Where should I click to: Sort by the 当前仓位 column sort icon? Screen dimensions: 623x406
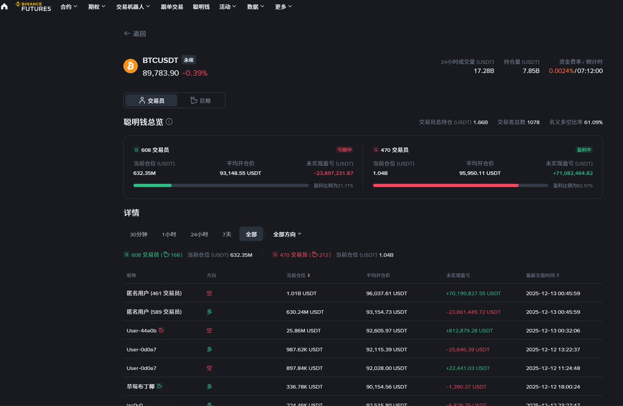tap(309, 275)
